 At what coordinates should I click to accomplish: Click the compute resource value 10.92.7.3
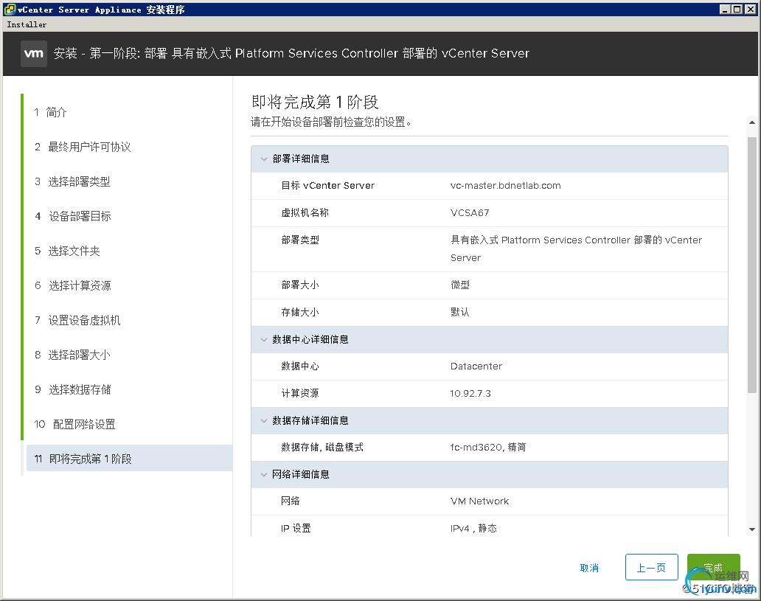[x=470, y=393]
